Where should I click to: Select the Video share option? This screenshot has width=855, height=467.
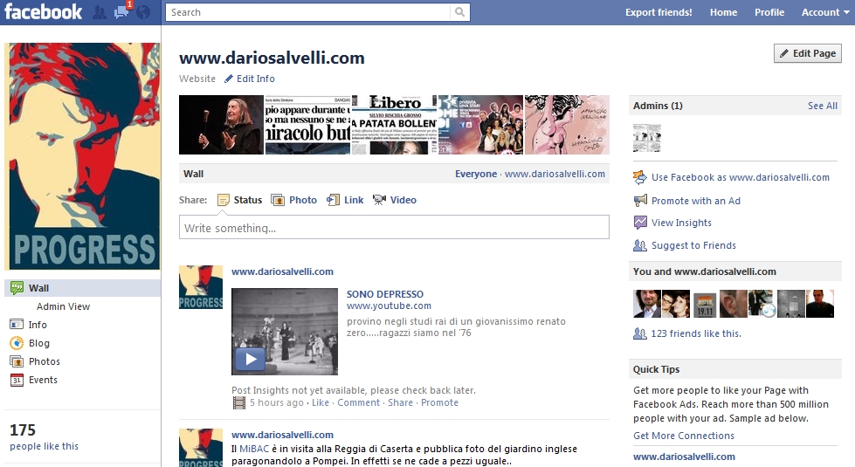coord(394,200)
